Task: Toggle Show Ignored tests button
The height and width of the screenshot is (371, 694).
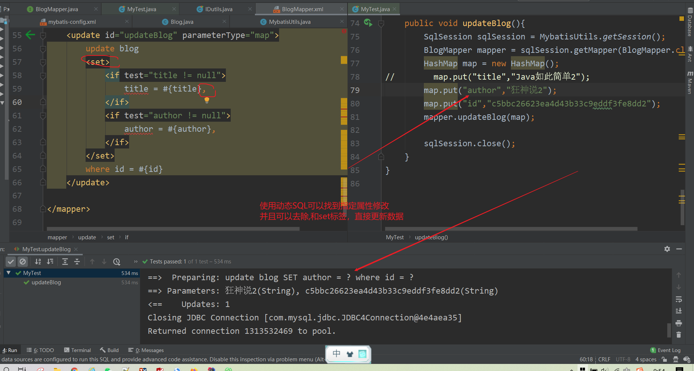Action: coord(23,262)
